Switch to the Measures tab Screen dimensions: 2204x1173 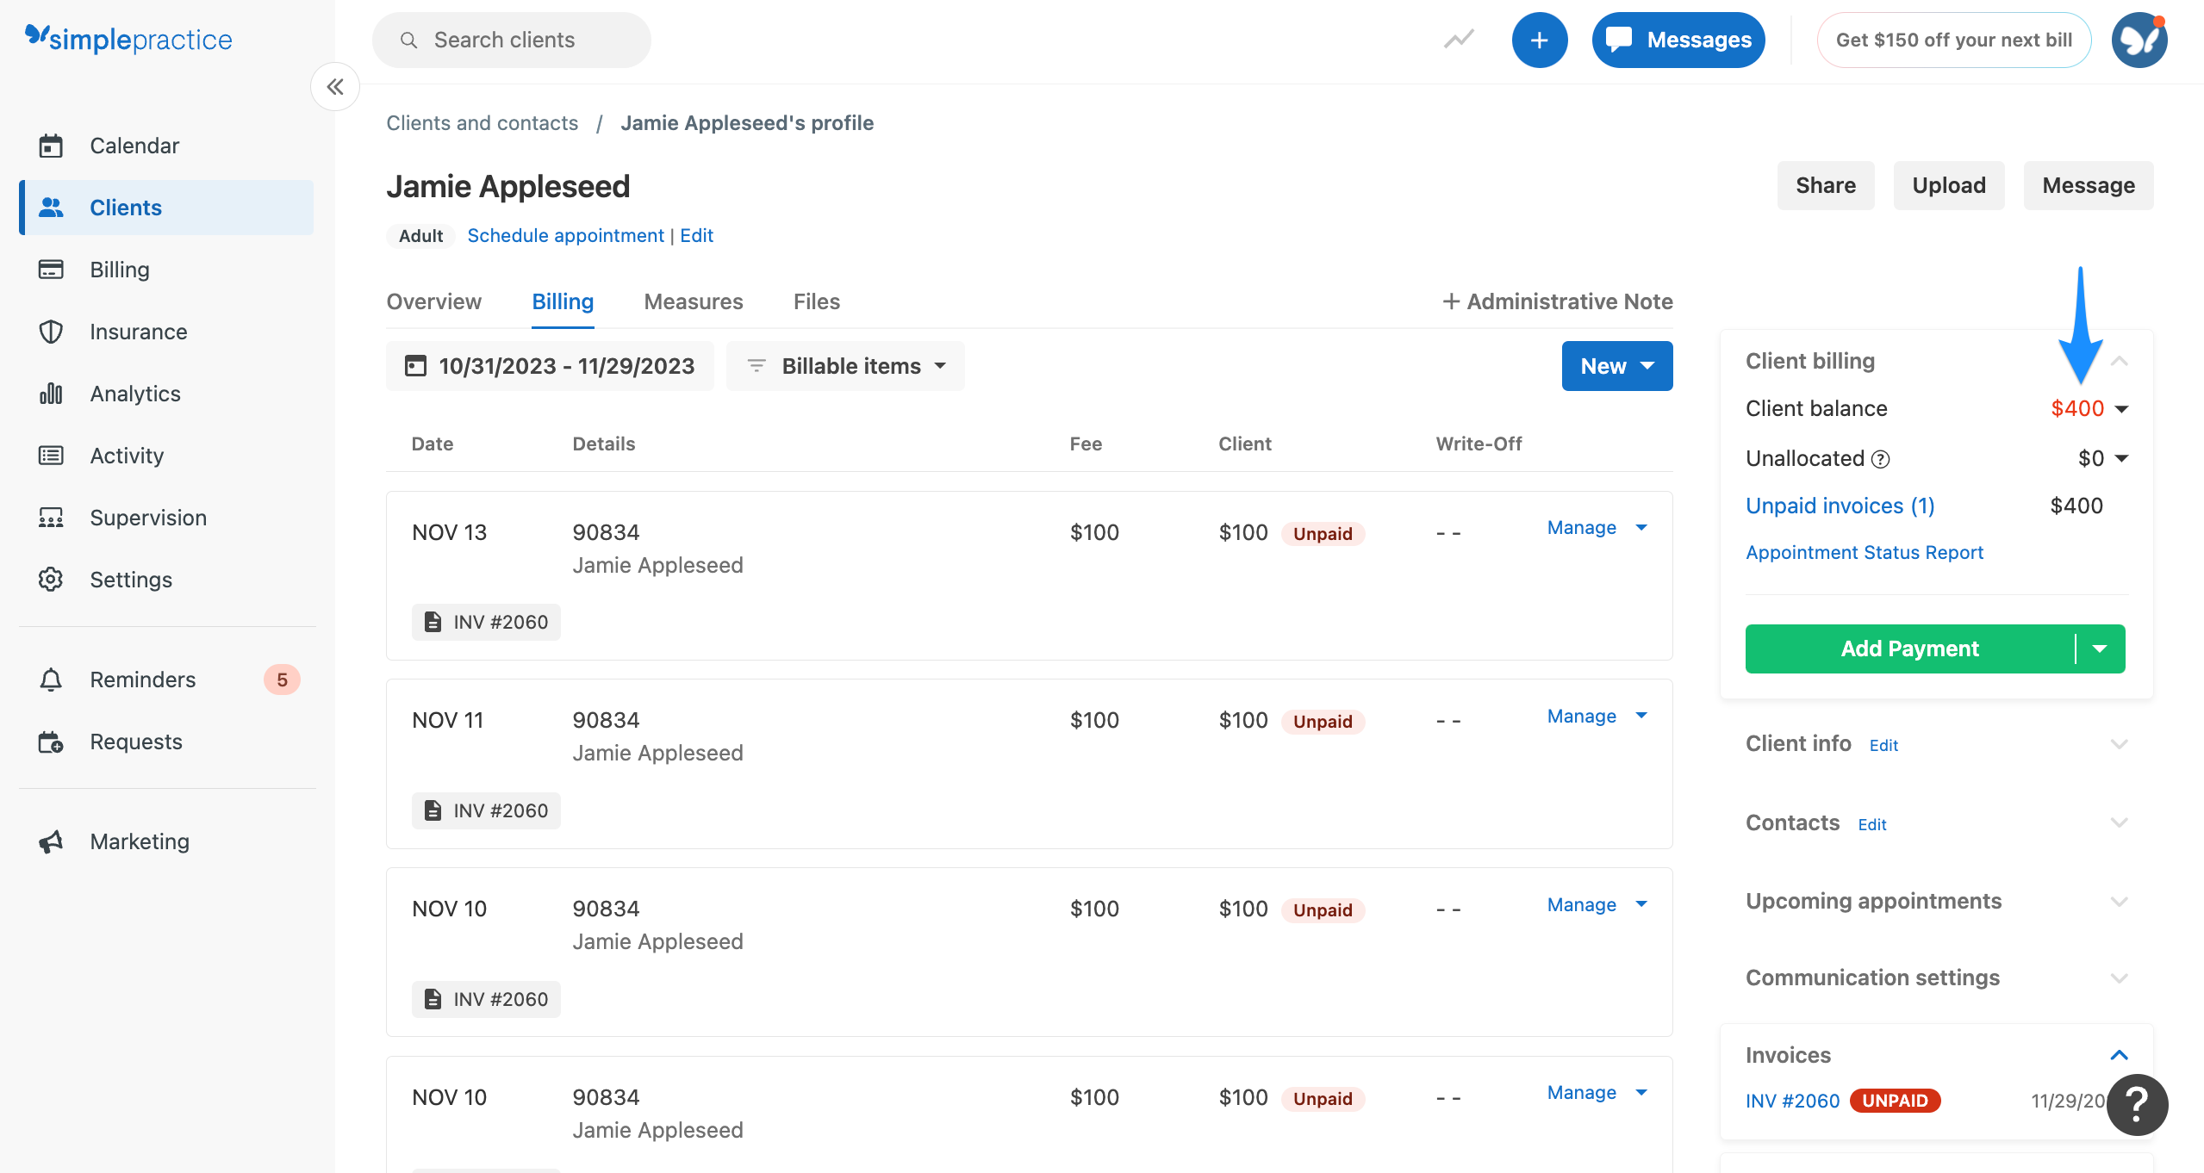point(694,301)
